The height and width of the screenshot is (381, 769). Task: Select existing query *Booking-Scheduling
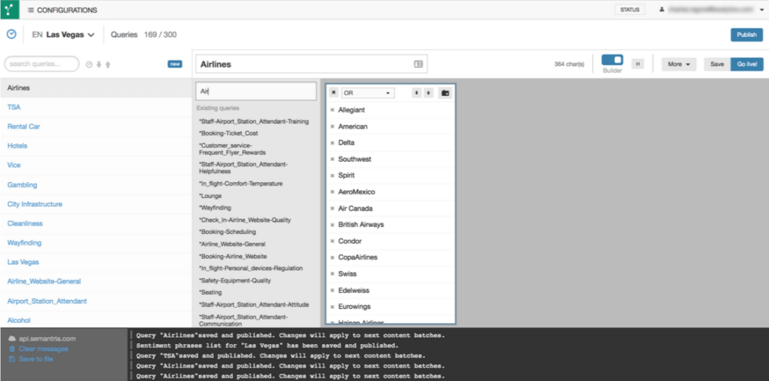pos(227,232)
